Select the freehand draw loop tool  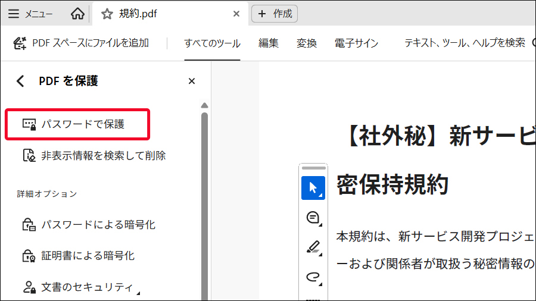click(313, 277)
